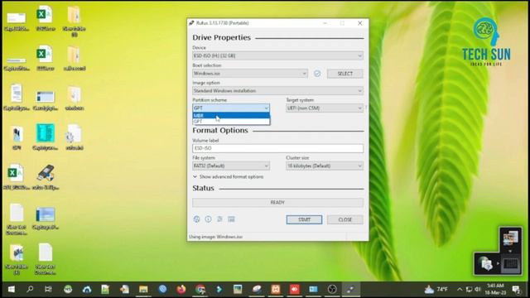This screenshot has width=530, height=298.
Task: Choose MBR in the Partition scheme list
Action: [x=231, y=116]
